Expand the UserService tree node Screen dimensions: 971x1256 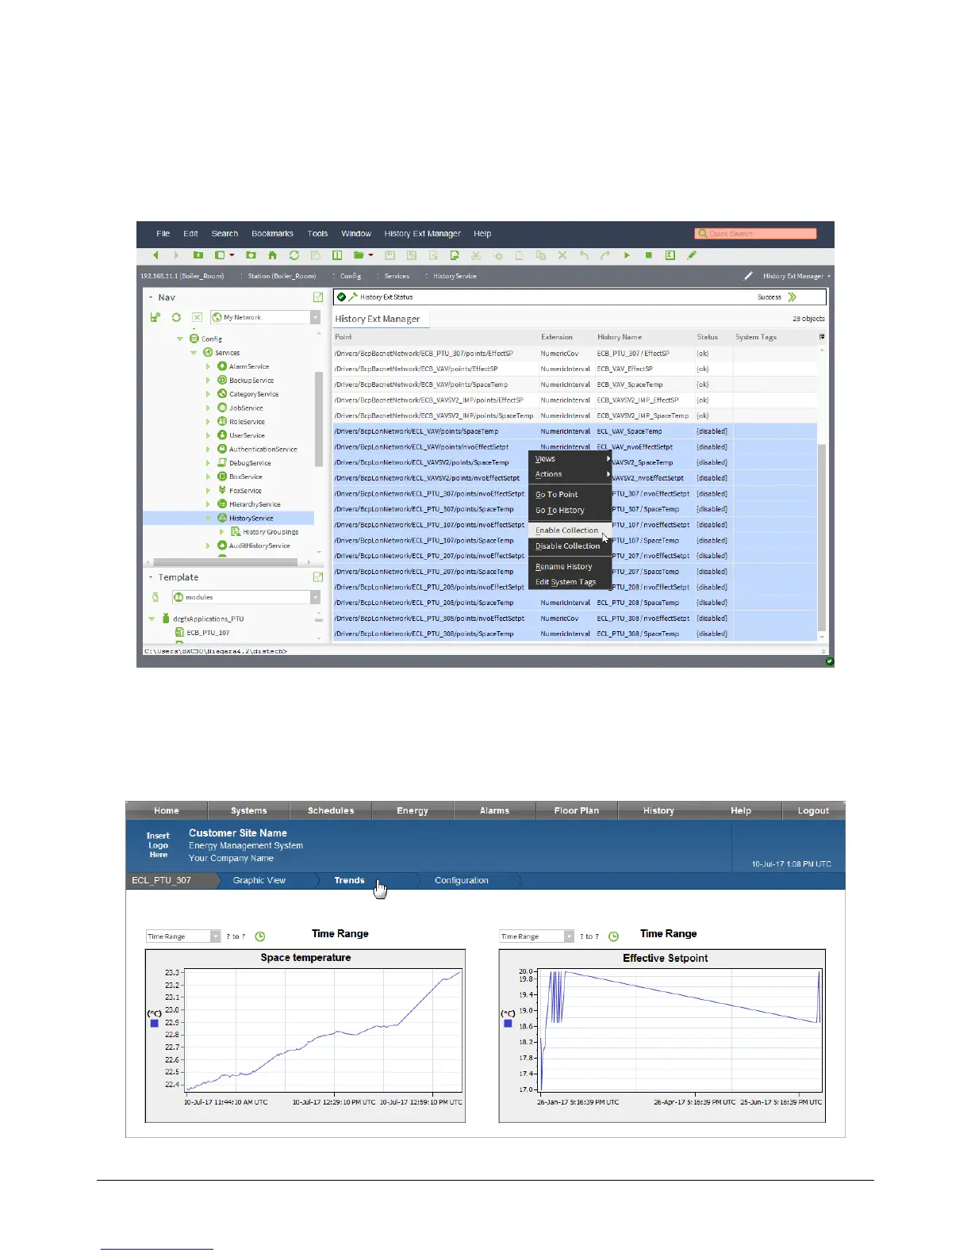tap(209, 435)
